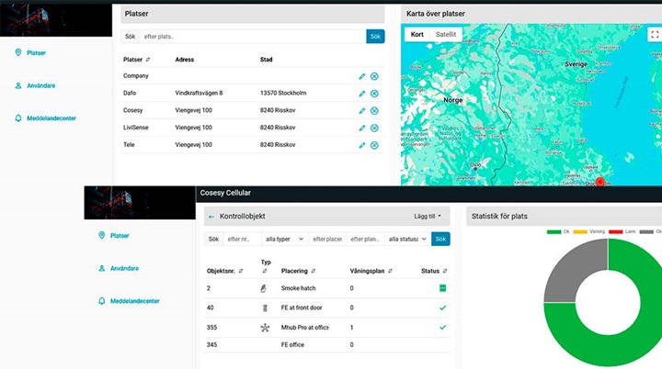The width and height of the screenshot is (662, 369).
Task: Open the alla status filter dropdown
Action: [407, 239]
